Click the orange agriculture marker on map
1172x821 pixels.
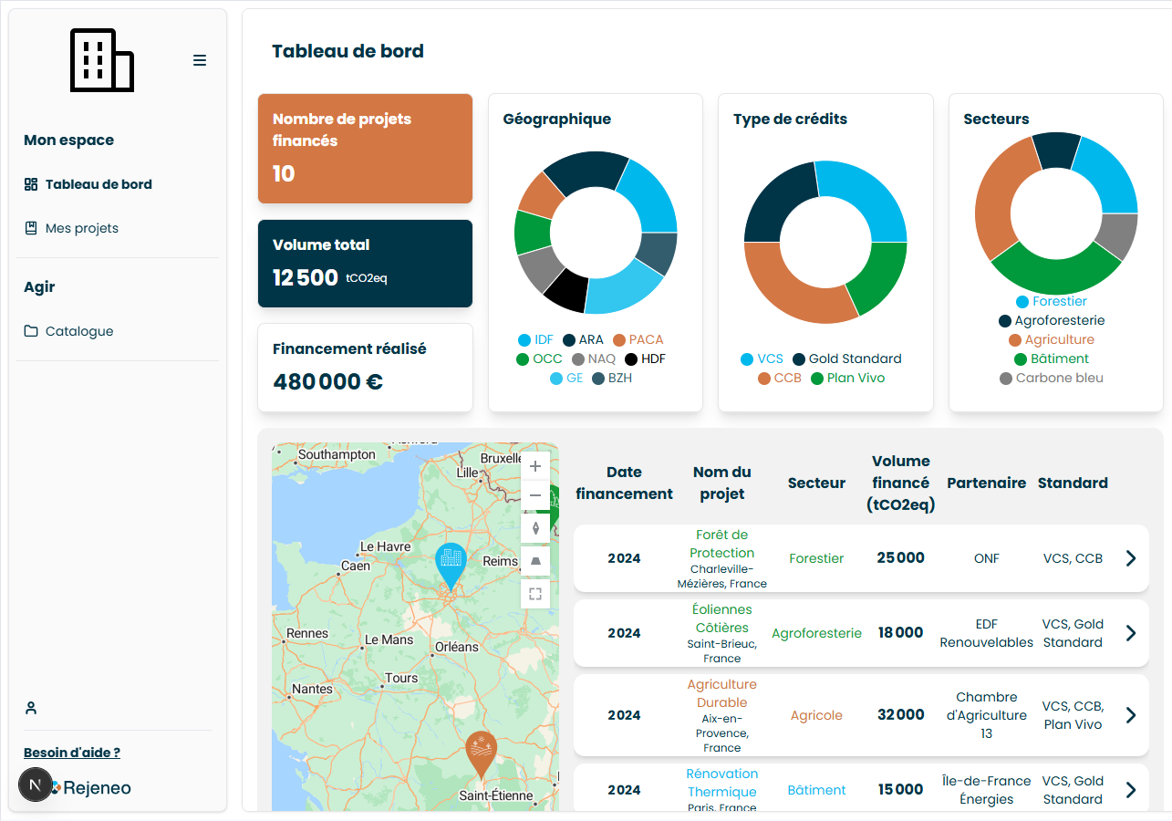coord(481,751)
